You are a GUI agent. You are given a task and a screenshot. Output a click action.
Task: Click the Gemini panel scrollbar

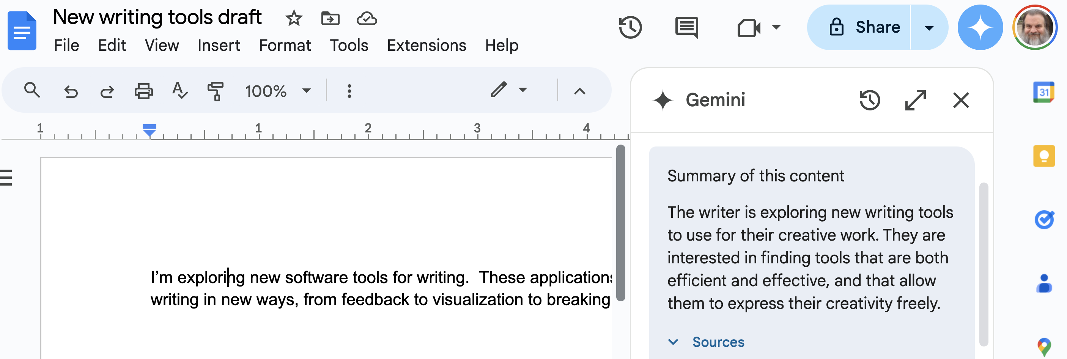[x=983, y=264]
